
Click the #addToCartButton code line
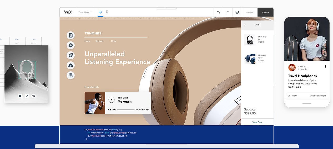(x=103, y=130)
